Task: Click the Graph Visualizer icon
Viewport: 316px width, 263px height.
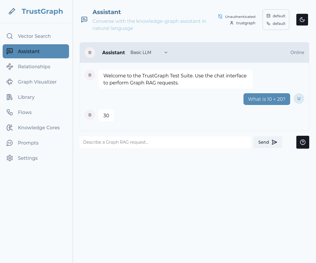Action: pos(10,82)
